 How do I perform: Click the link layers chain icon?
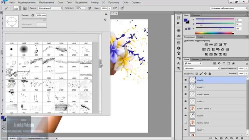210,138
